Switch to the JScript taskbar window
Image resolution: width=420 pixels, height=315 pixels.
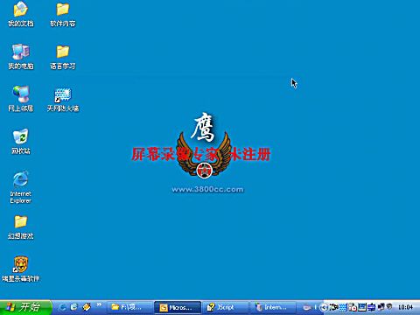click(x=225, y=307)
